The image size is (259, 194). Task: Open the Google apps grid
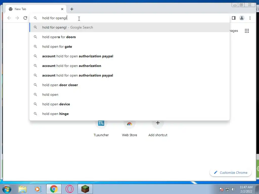[x=247, y=31]
